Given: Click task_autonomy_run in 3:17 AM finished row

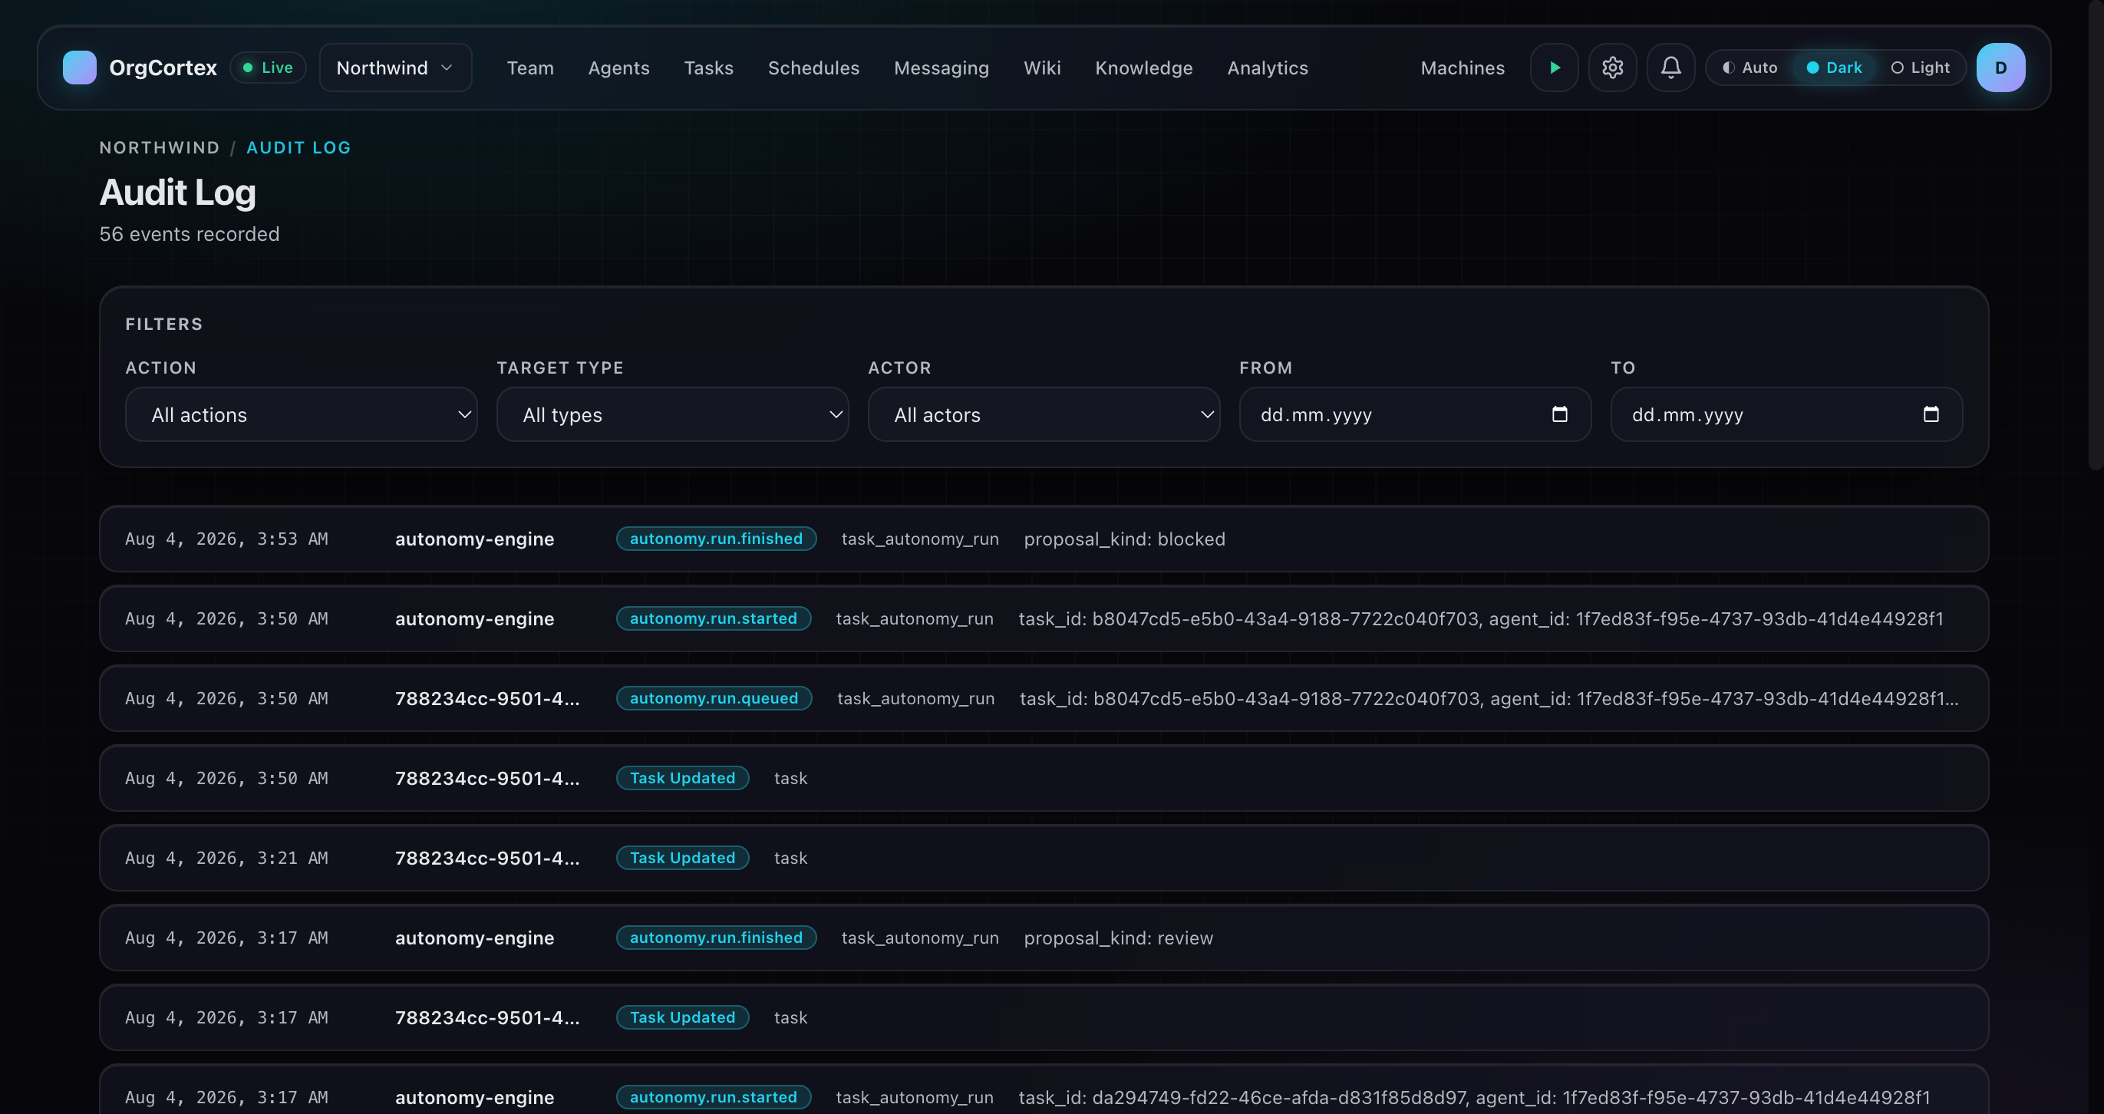Looking at the screenshot, I should pos(920,938).
